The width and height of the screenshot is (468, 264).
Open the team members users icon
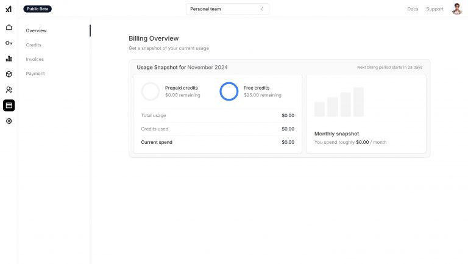9,90
